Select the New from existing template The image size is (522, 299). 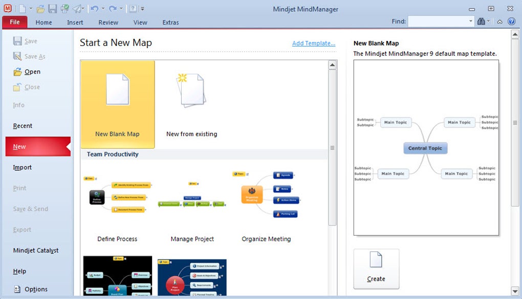coord(192,104)
